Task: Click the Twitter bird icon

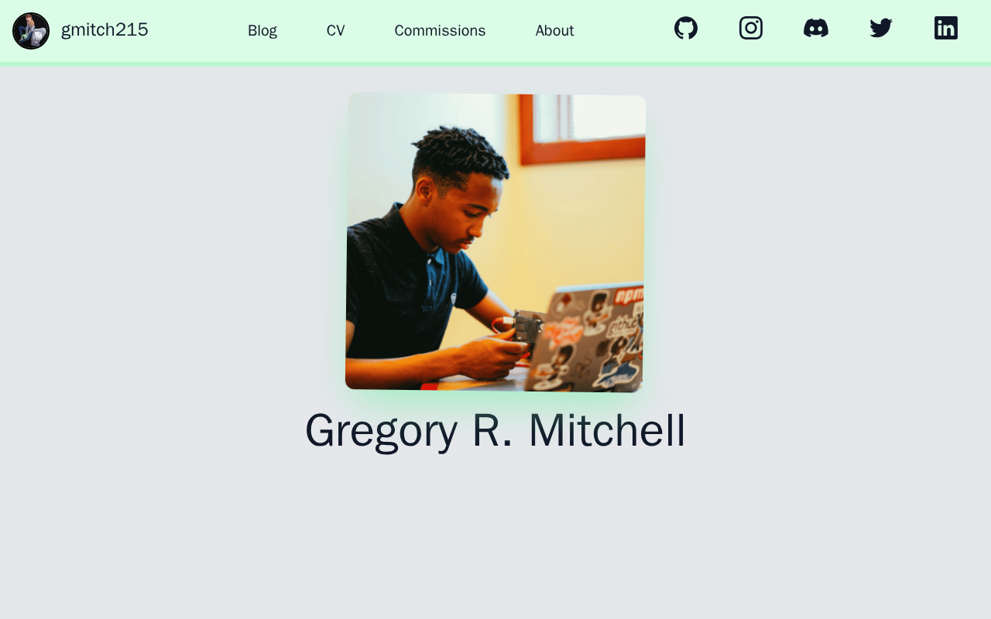Action: click(881, 28)
